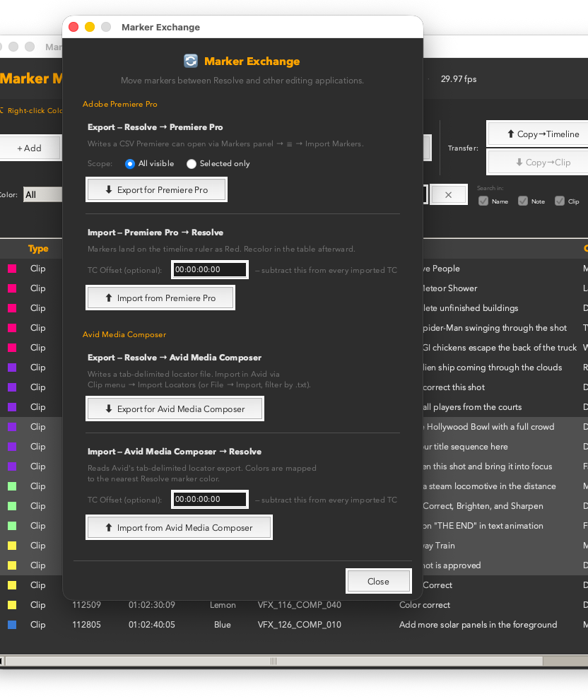Click frame number 112509 cell
Screen dimensions: 588x699
point(86,605)
